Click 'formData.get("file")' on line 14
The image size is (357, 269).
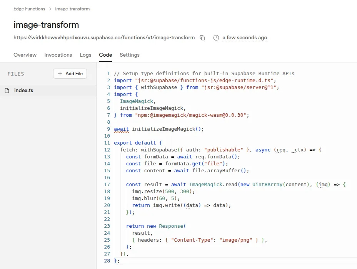coord(195,163)
